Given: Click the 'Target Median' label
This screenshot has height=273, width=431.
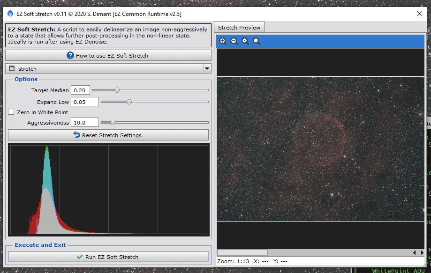Looking at the screenshot, I should [x=50, y=90].
